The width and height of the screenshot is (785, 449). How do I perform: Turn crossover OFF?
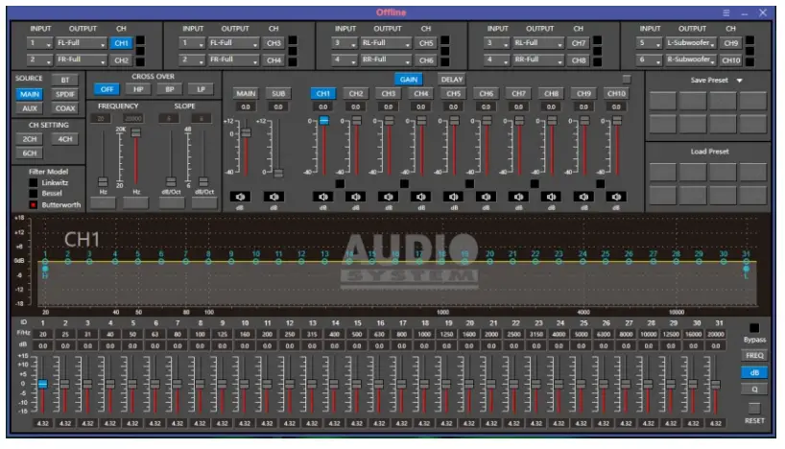107,89
